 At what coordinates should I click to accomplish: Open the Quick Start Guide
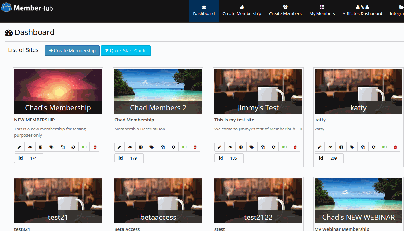pyautogui.click(x=126, y=51)
